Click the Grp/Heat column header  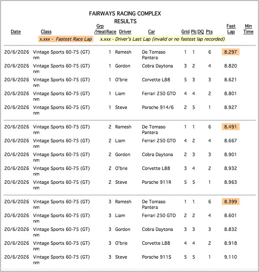pos(100,29)
